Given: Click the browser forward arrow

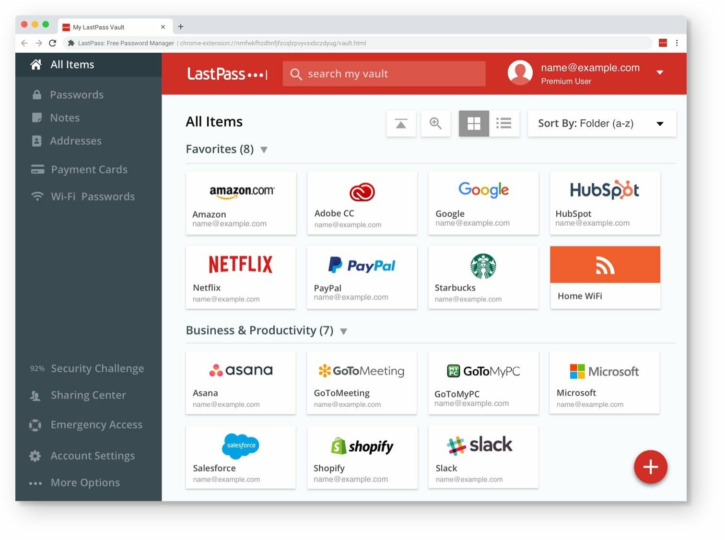Looking at the screenshot, I should tap(38, 43).
